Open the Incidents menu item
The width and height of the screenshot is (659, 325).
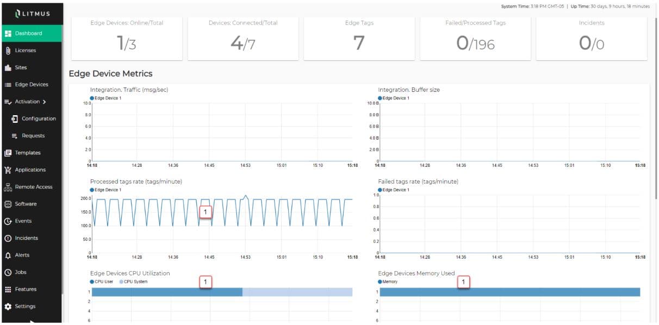(26, 239)
